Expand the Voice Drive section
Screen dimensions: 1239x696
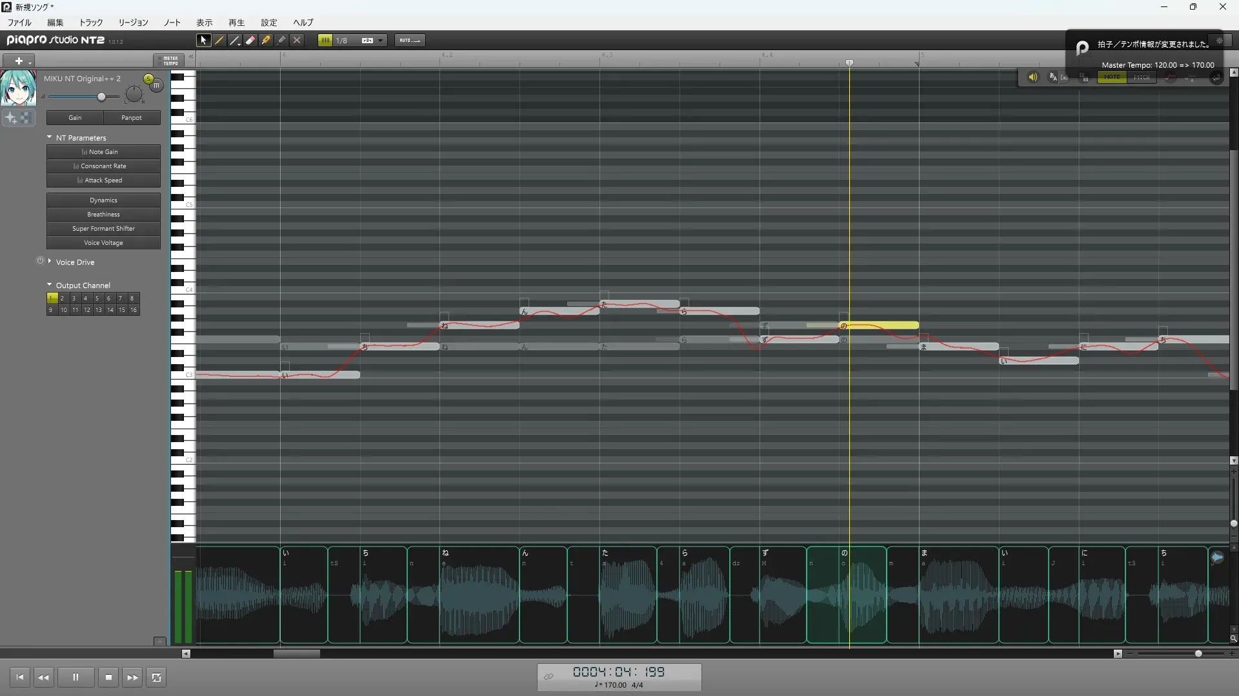(x=50, y=262)
